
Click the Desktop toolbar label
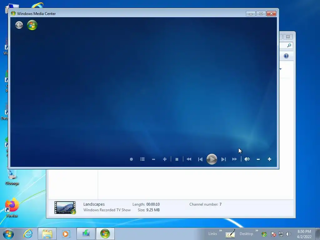tap(246, 234)
